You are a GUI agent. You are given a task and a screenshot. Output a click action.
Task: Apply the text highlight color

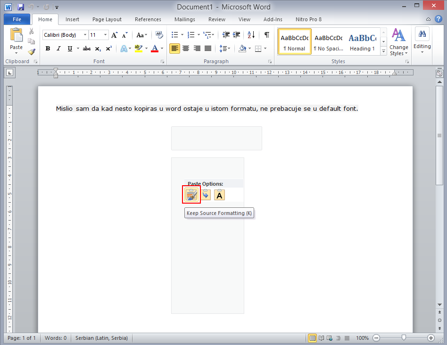pyautogui.click(x=139, y=49)
